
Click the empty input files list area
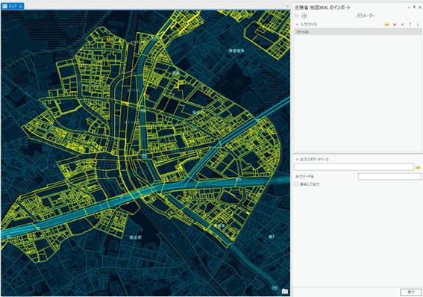pyautogui.click(x=357, y=93)
